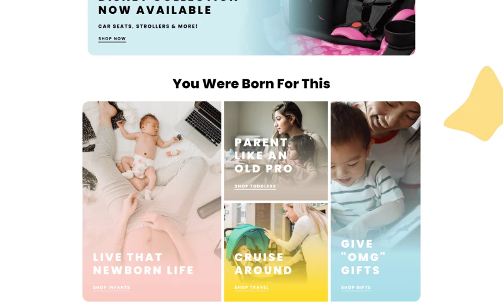Image resolution: width=503 pixels, height=302 pixels.
Task: Click the Give "OMG" Gifts heading
Action: (363, 257)
